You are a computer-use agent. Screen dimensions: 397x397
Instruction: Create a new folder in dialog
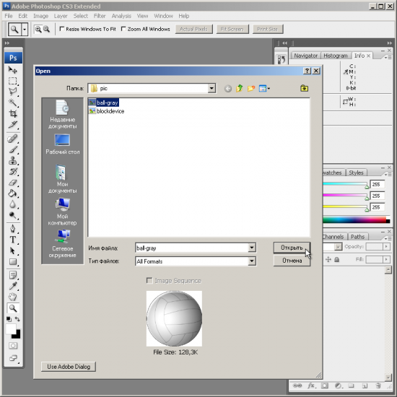(x=251, y=88)
